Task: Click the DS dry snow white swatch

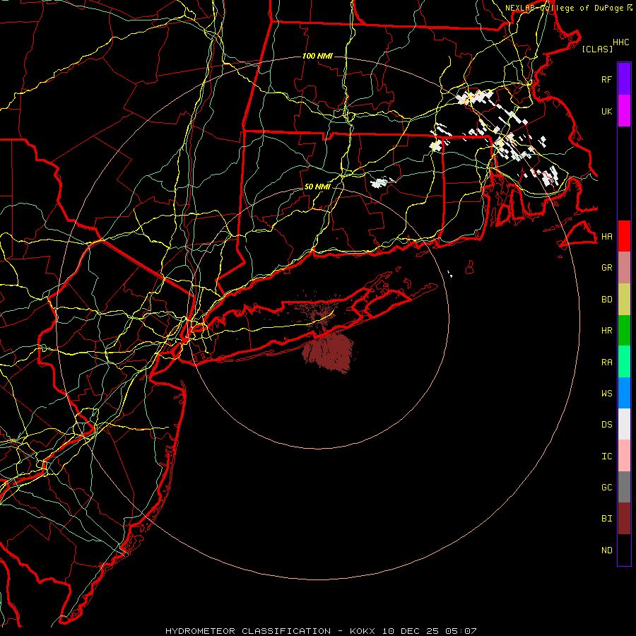Action: click(x=624, y=424)
